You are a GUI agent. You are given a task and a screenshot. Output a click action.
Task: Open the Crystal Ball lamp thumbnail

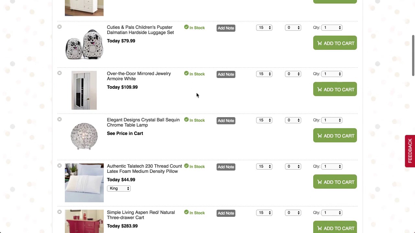84,136
